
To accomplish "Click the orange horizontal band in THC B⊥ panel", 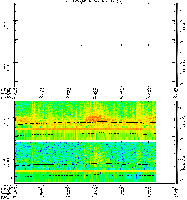I will (x=85, y=129).
